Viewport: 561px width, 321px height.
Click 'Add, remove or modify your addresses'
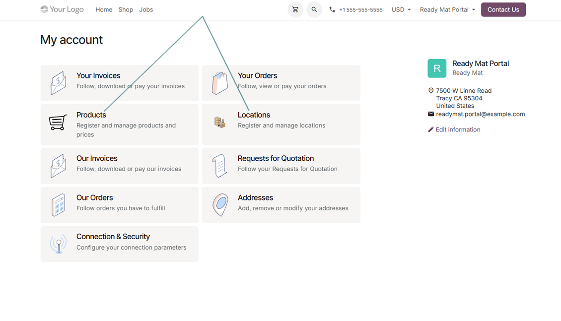[293, 208]
